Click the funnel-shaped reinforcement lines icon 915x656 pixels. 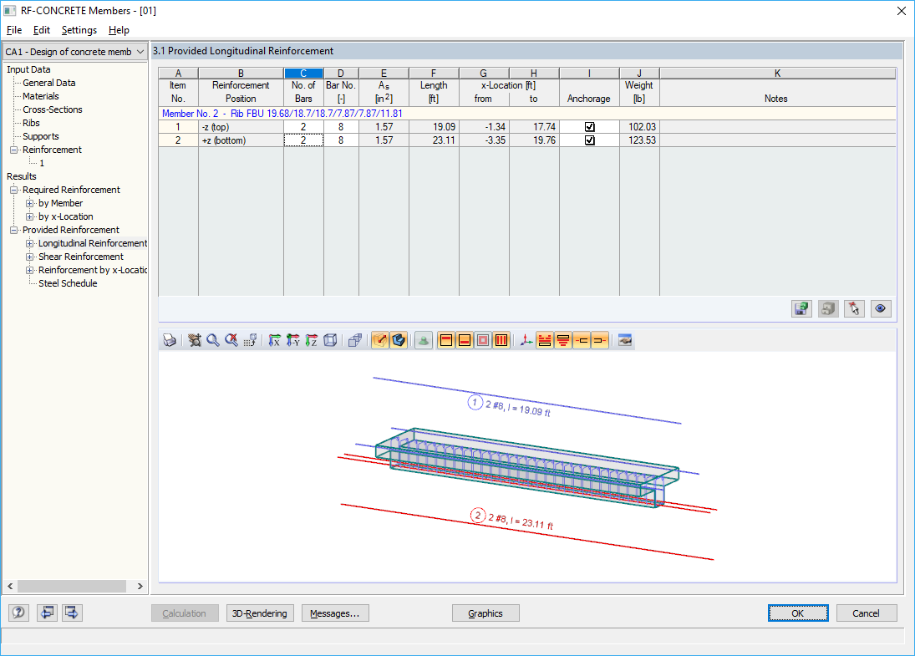[x=563, y=340]
